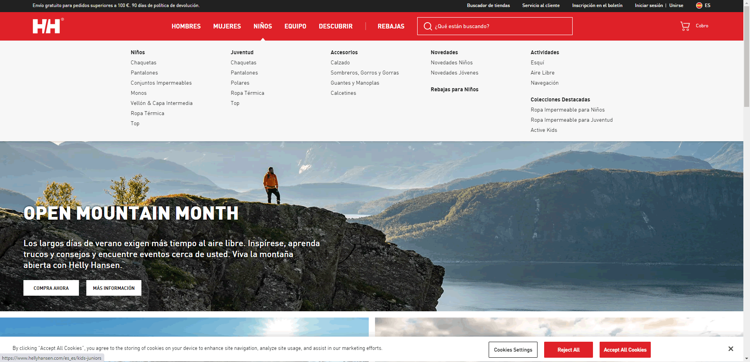Open the NIÑOS navigation menu
Image resolution: width=750 pixels, height=362 pixels.
point(262,26)
